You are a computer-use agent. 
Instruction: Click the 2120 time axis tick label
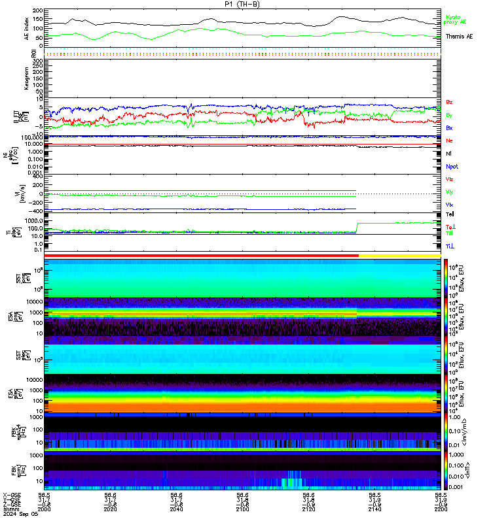coord(308,509)
